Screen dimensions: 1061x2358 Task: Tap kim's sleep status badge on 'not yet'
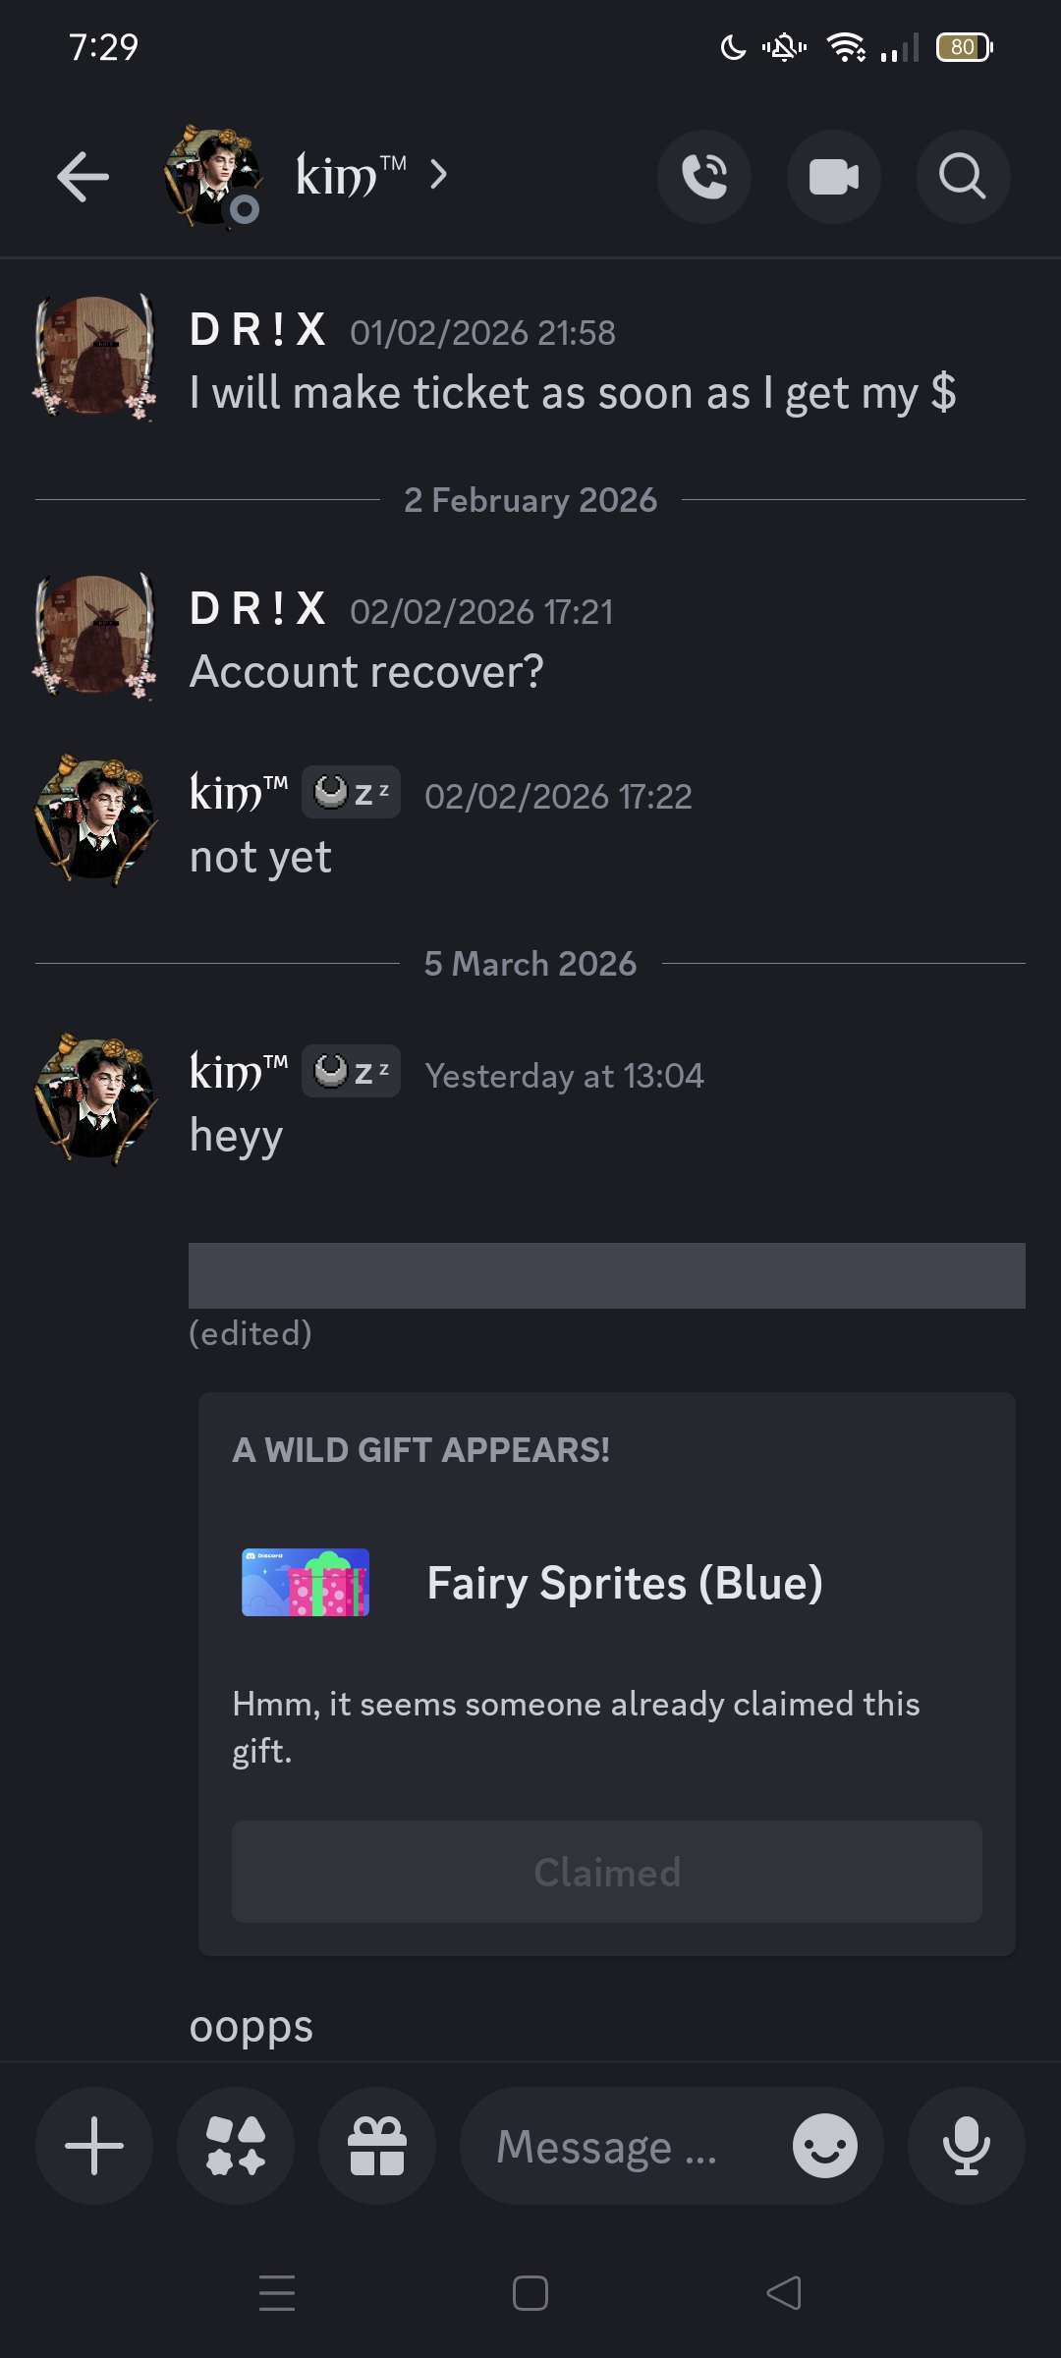351,792
